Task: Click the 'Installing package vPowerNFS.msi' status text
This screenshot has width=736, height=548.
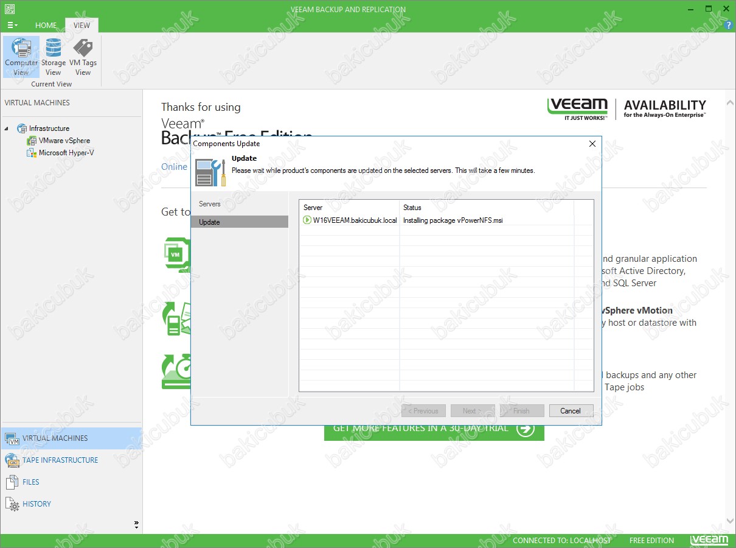Action: (x=453, y=220)
